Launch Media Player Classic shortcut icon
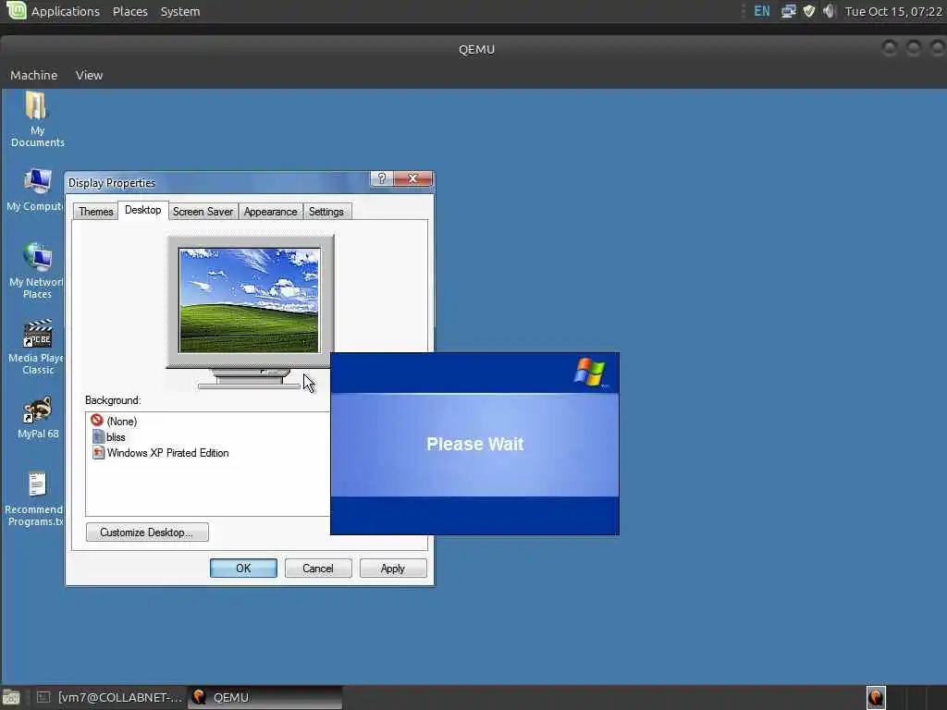The width and height of the screenshot is (947, 710). (37, 334)
